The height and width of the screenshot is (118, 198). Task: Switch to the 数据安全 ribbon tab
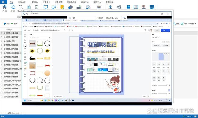coord(46,2)
